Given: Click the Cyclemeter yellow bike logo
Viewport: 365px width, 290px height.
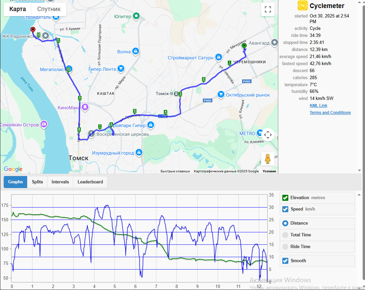Looking at the screenshot, I should [x=302, y=6].
